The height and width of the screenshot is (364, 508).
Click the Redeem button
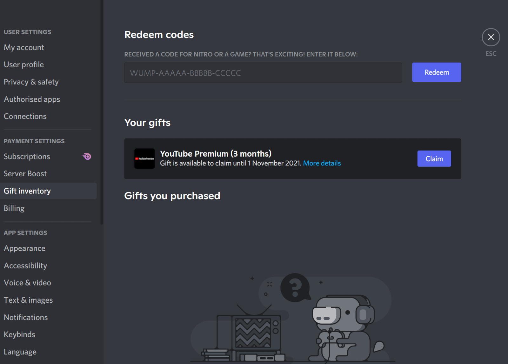[437, 72]
